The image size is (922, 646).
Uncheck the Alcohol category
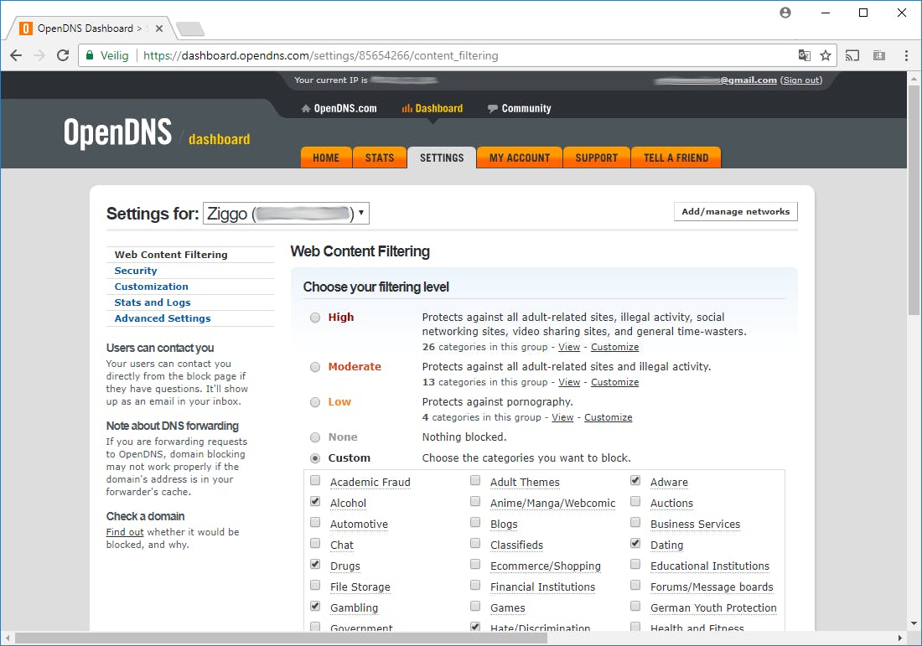pos(315,501)
